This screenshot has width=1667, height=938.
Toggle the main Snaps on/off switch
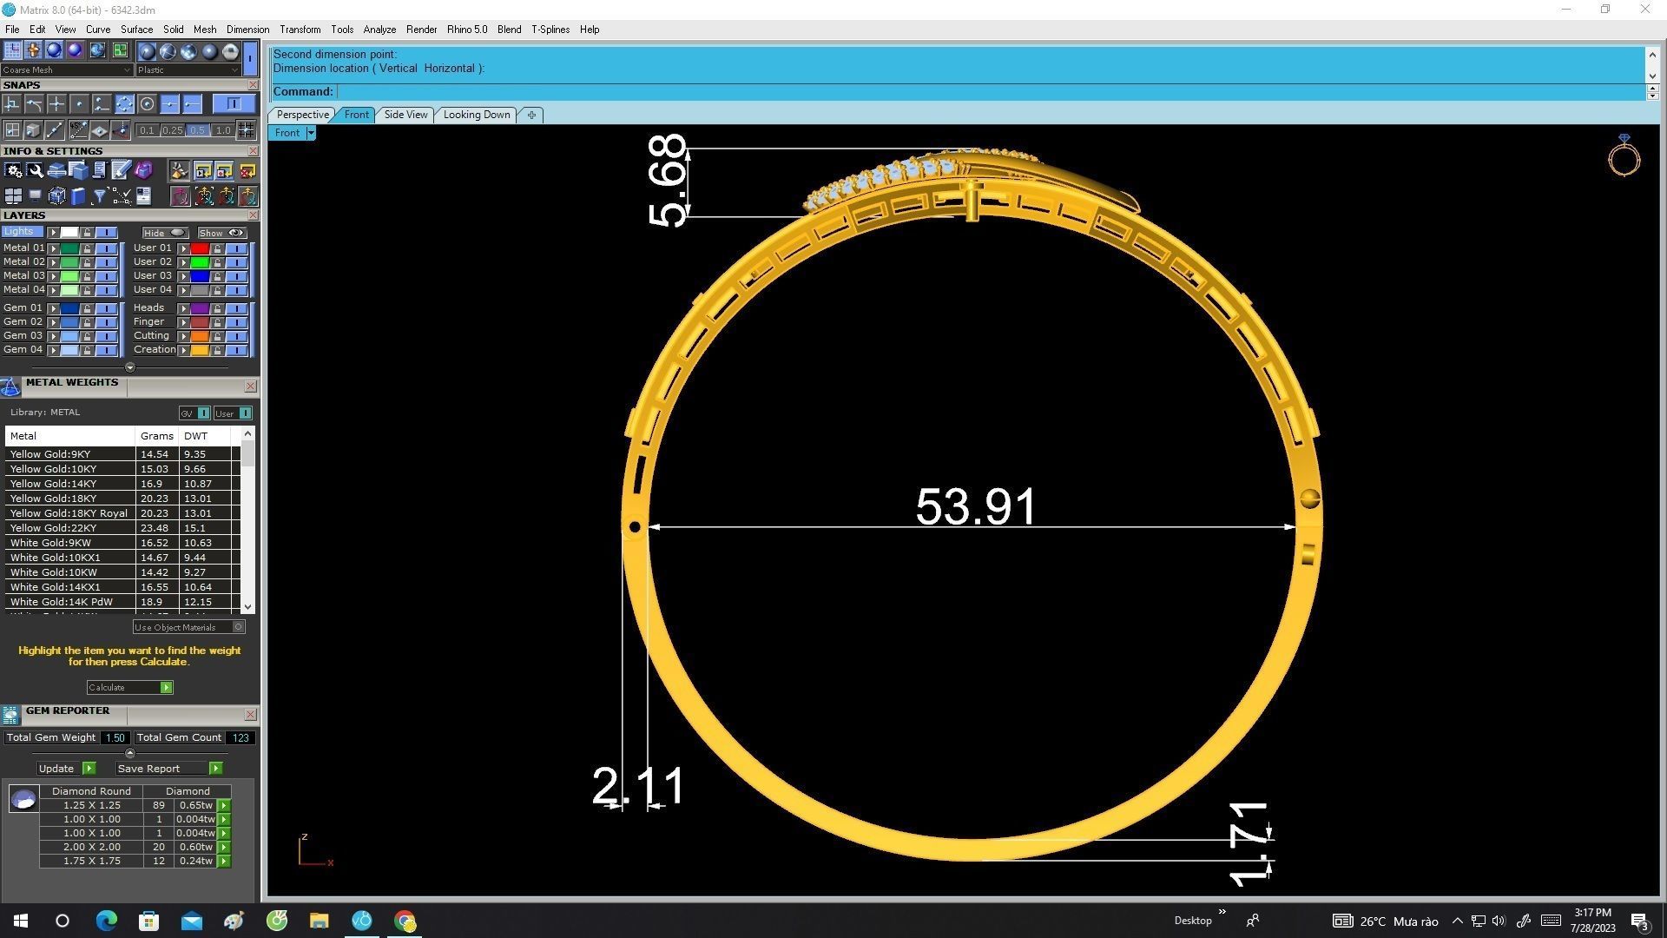(x=233, y=104)
